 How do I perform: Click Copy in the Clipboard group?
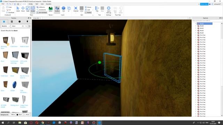tap(9, 7)
